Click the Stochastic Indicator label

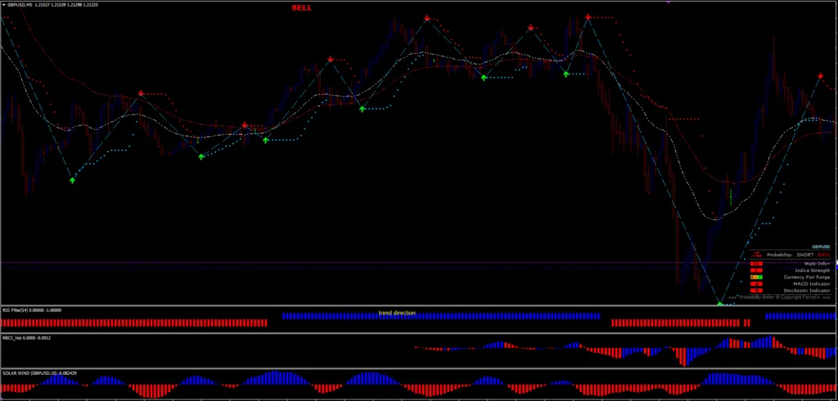807,291
